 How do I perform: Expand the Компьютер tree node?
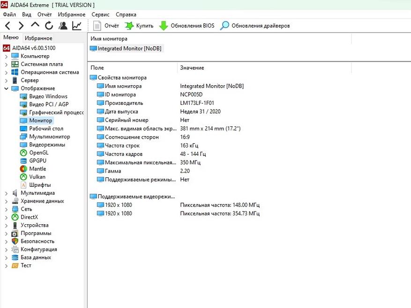(x=6, y=56)
